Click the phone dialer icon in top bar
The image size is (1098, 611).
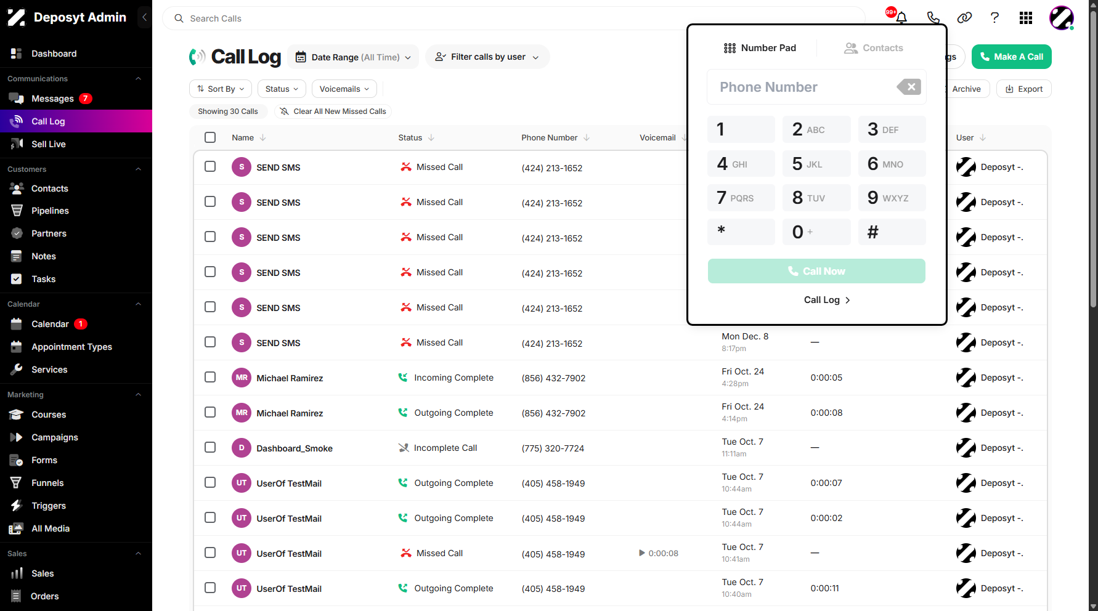point(933,18)
